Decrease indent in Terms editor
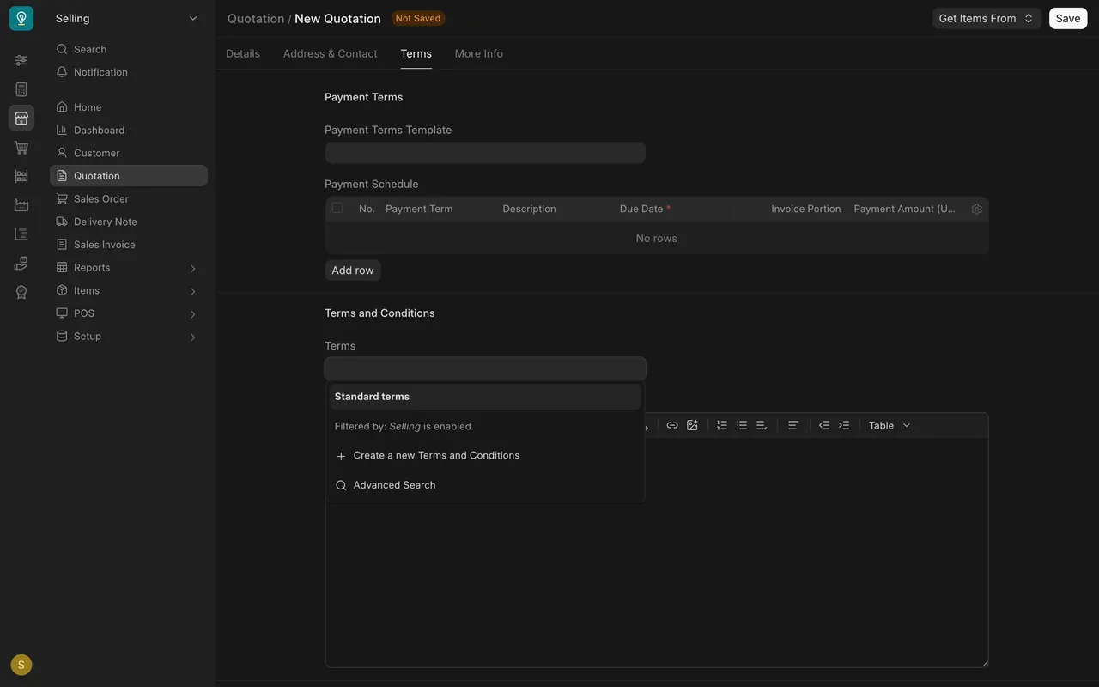 pos(824,425)
